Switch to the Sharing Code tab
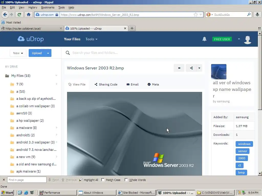 coord(106,84)
